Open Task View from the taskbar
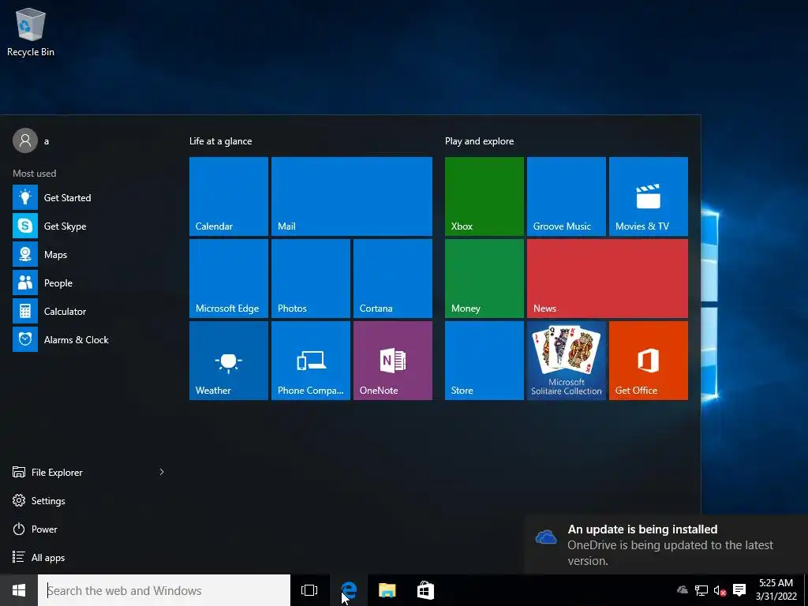The image size is (808, 606). click(309, 590)
